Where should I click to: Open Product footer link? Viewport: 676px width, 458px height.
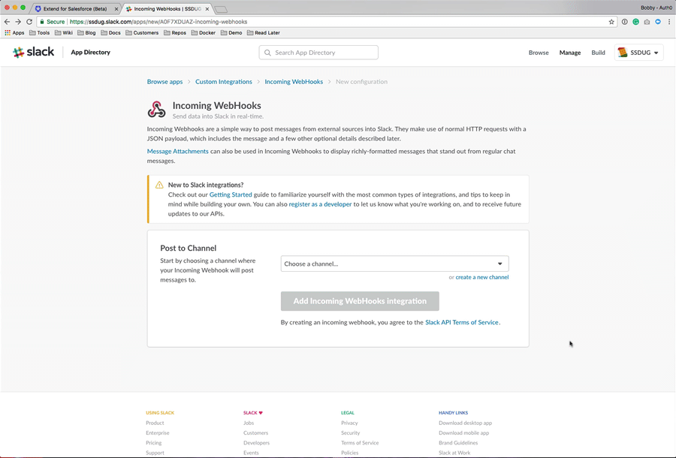(155, 423)
